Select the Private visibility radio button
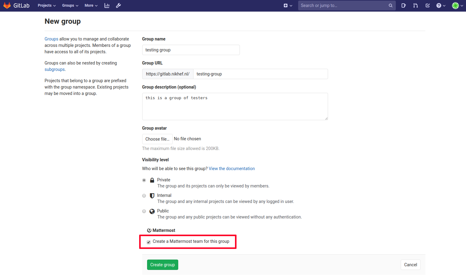 [x=144, y=180]
